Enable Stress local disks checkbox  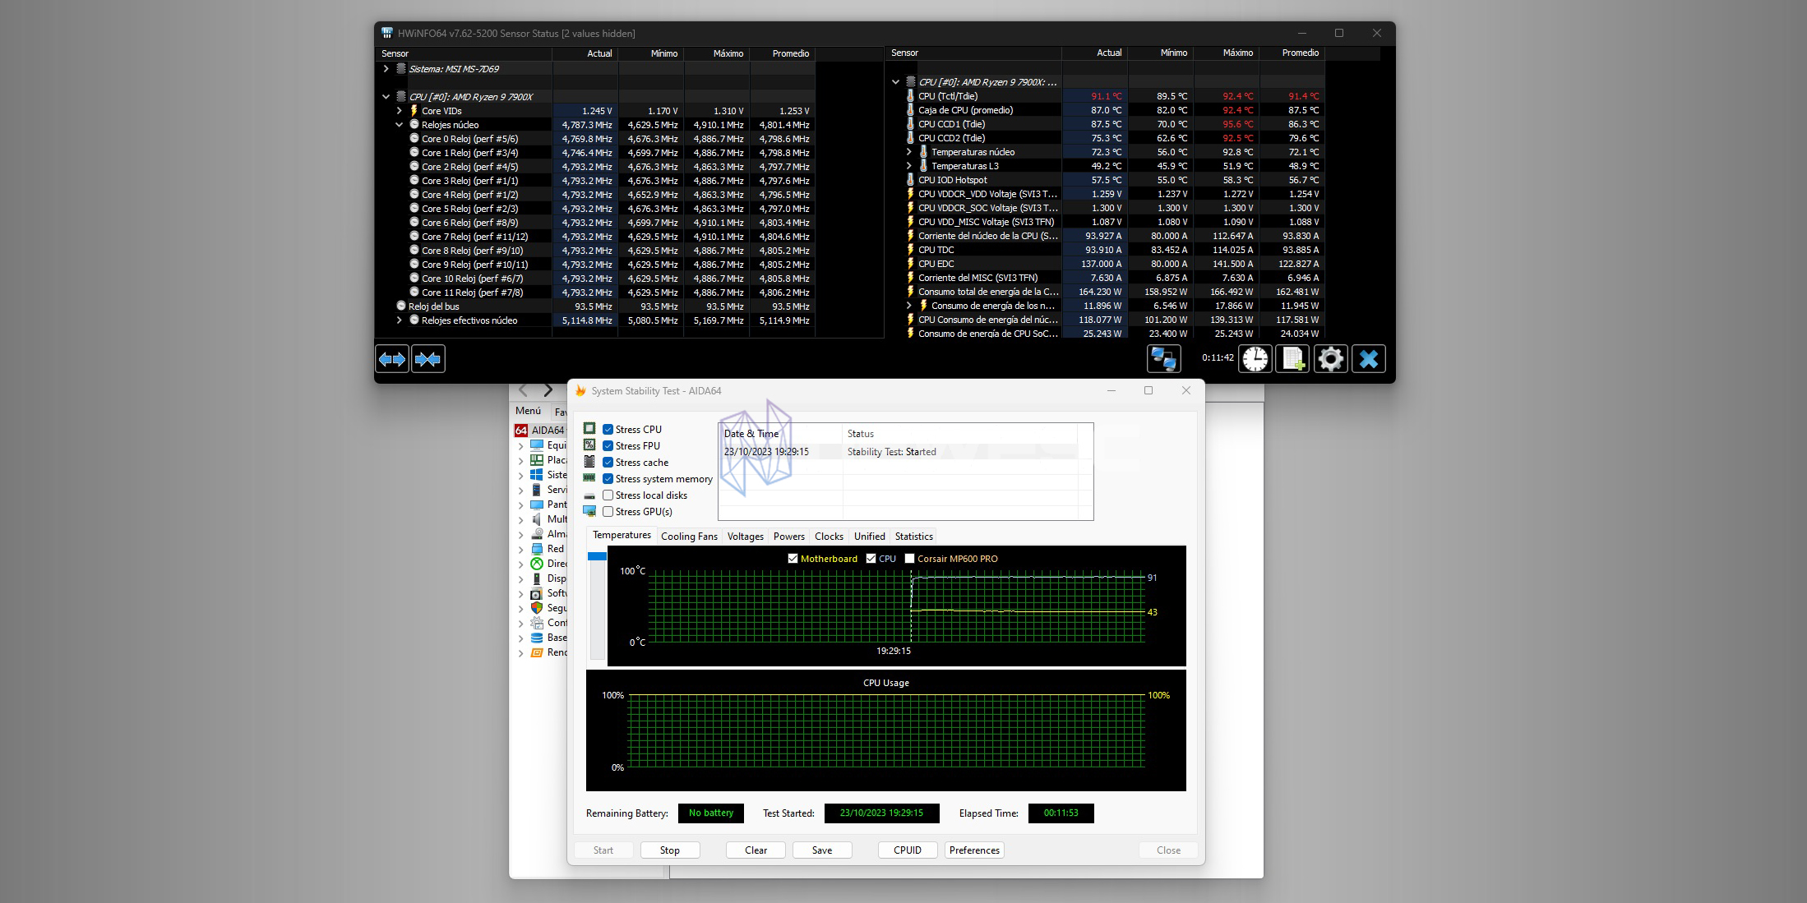click(608, 495)
